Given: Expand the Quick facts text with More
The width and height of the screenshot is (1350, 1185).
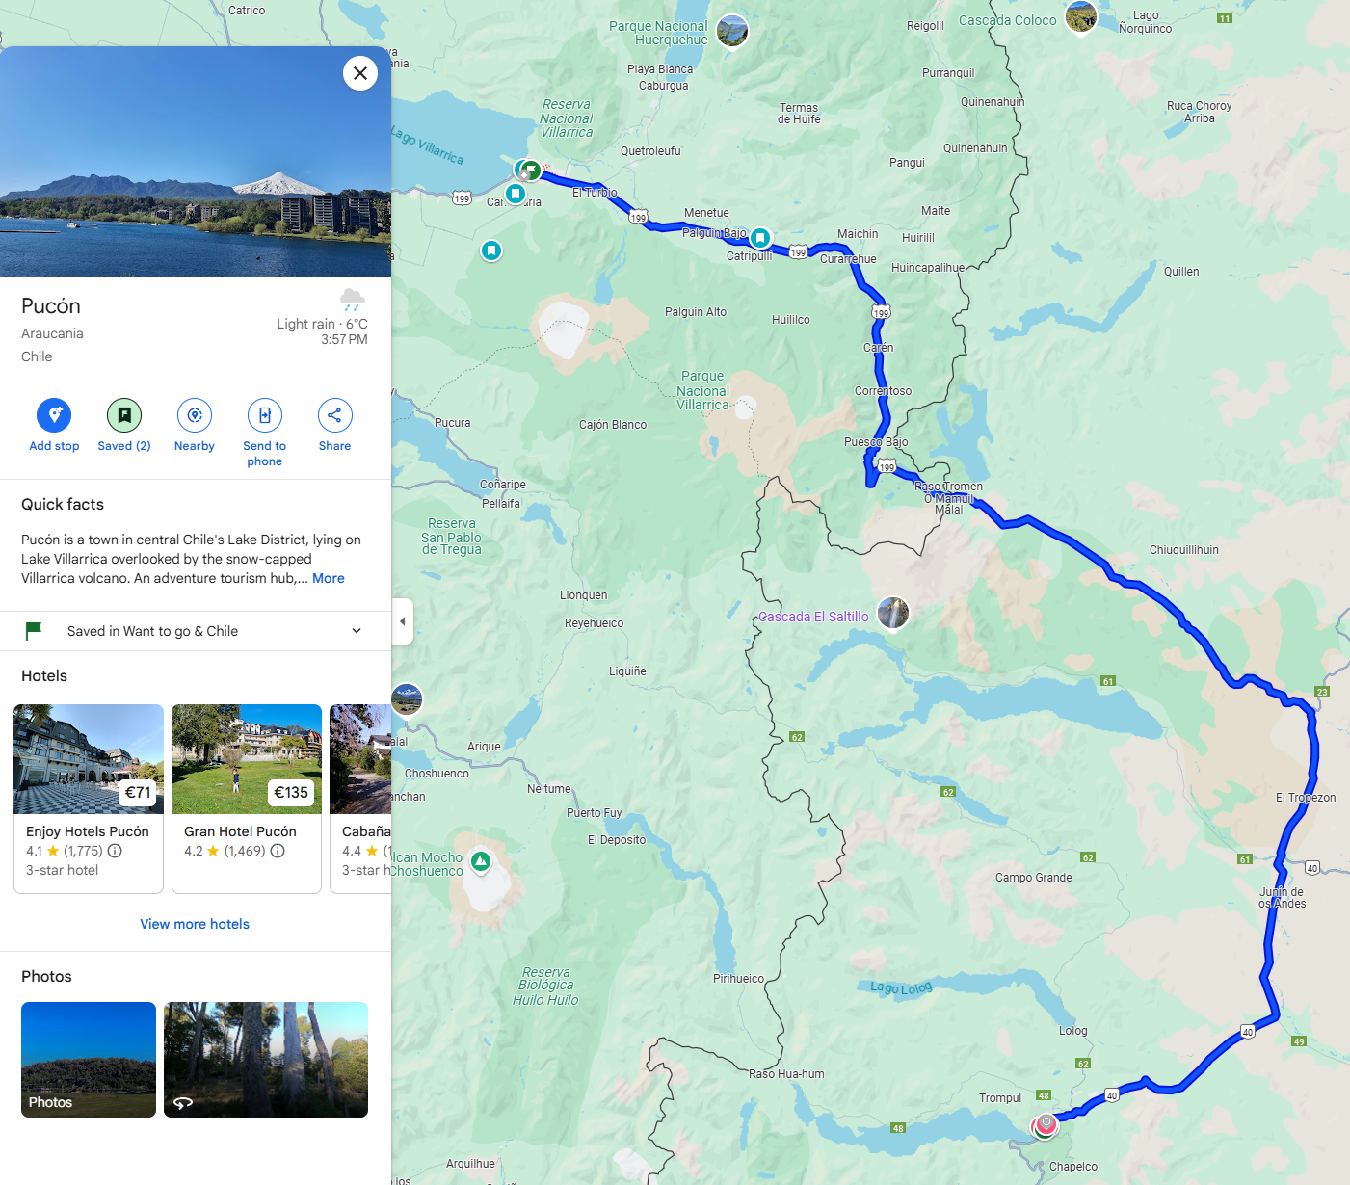Looking at the screenshot, I should [x=329, y=578].
